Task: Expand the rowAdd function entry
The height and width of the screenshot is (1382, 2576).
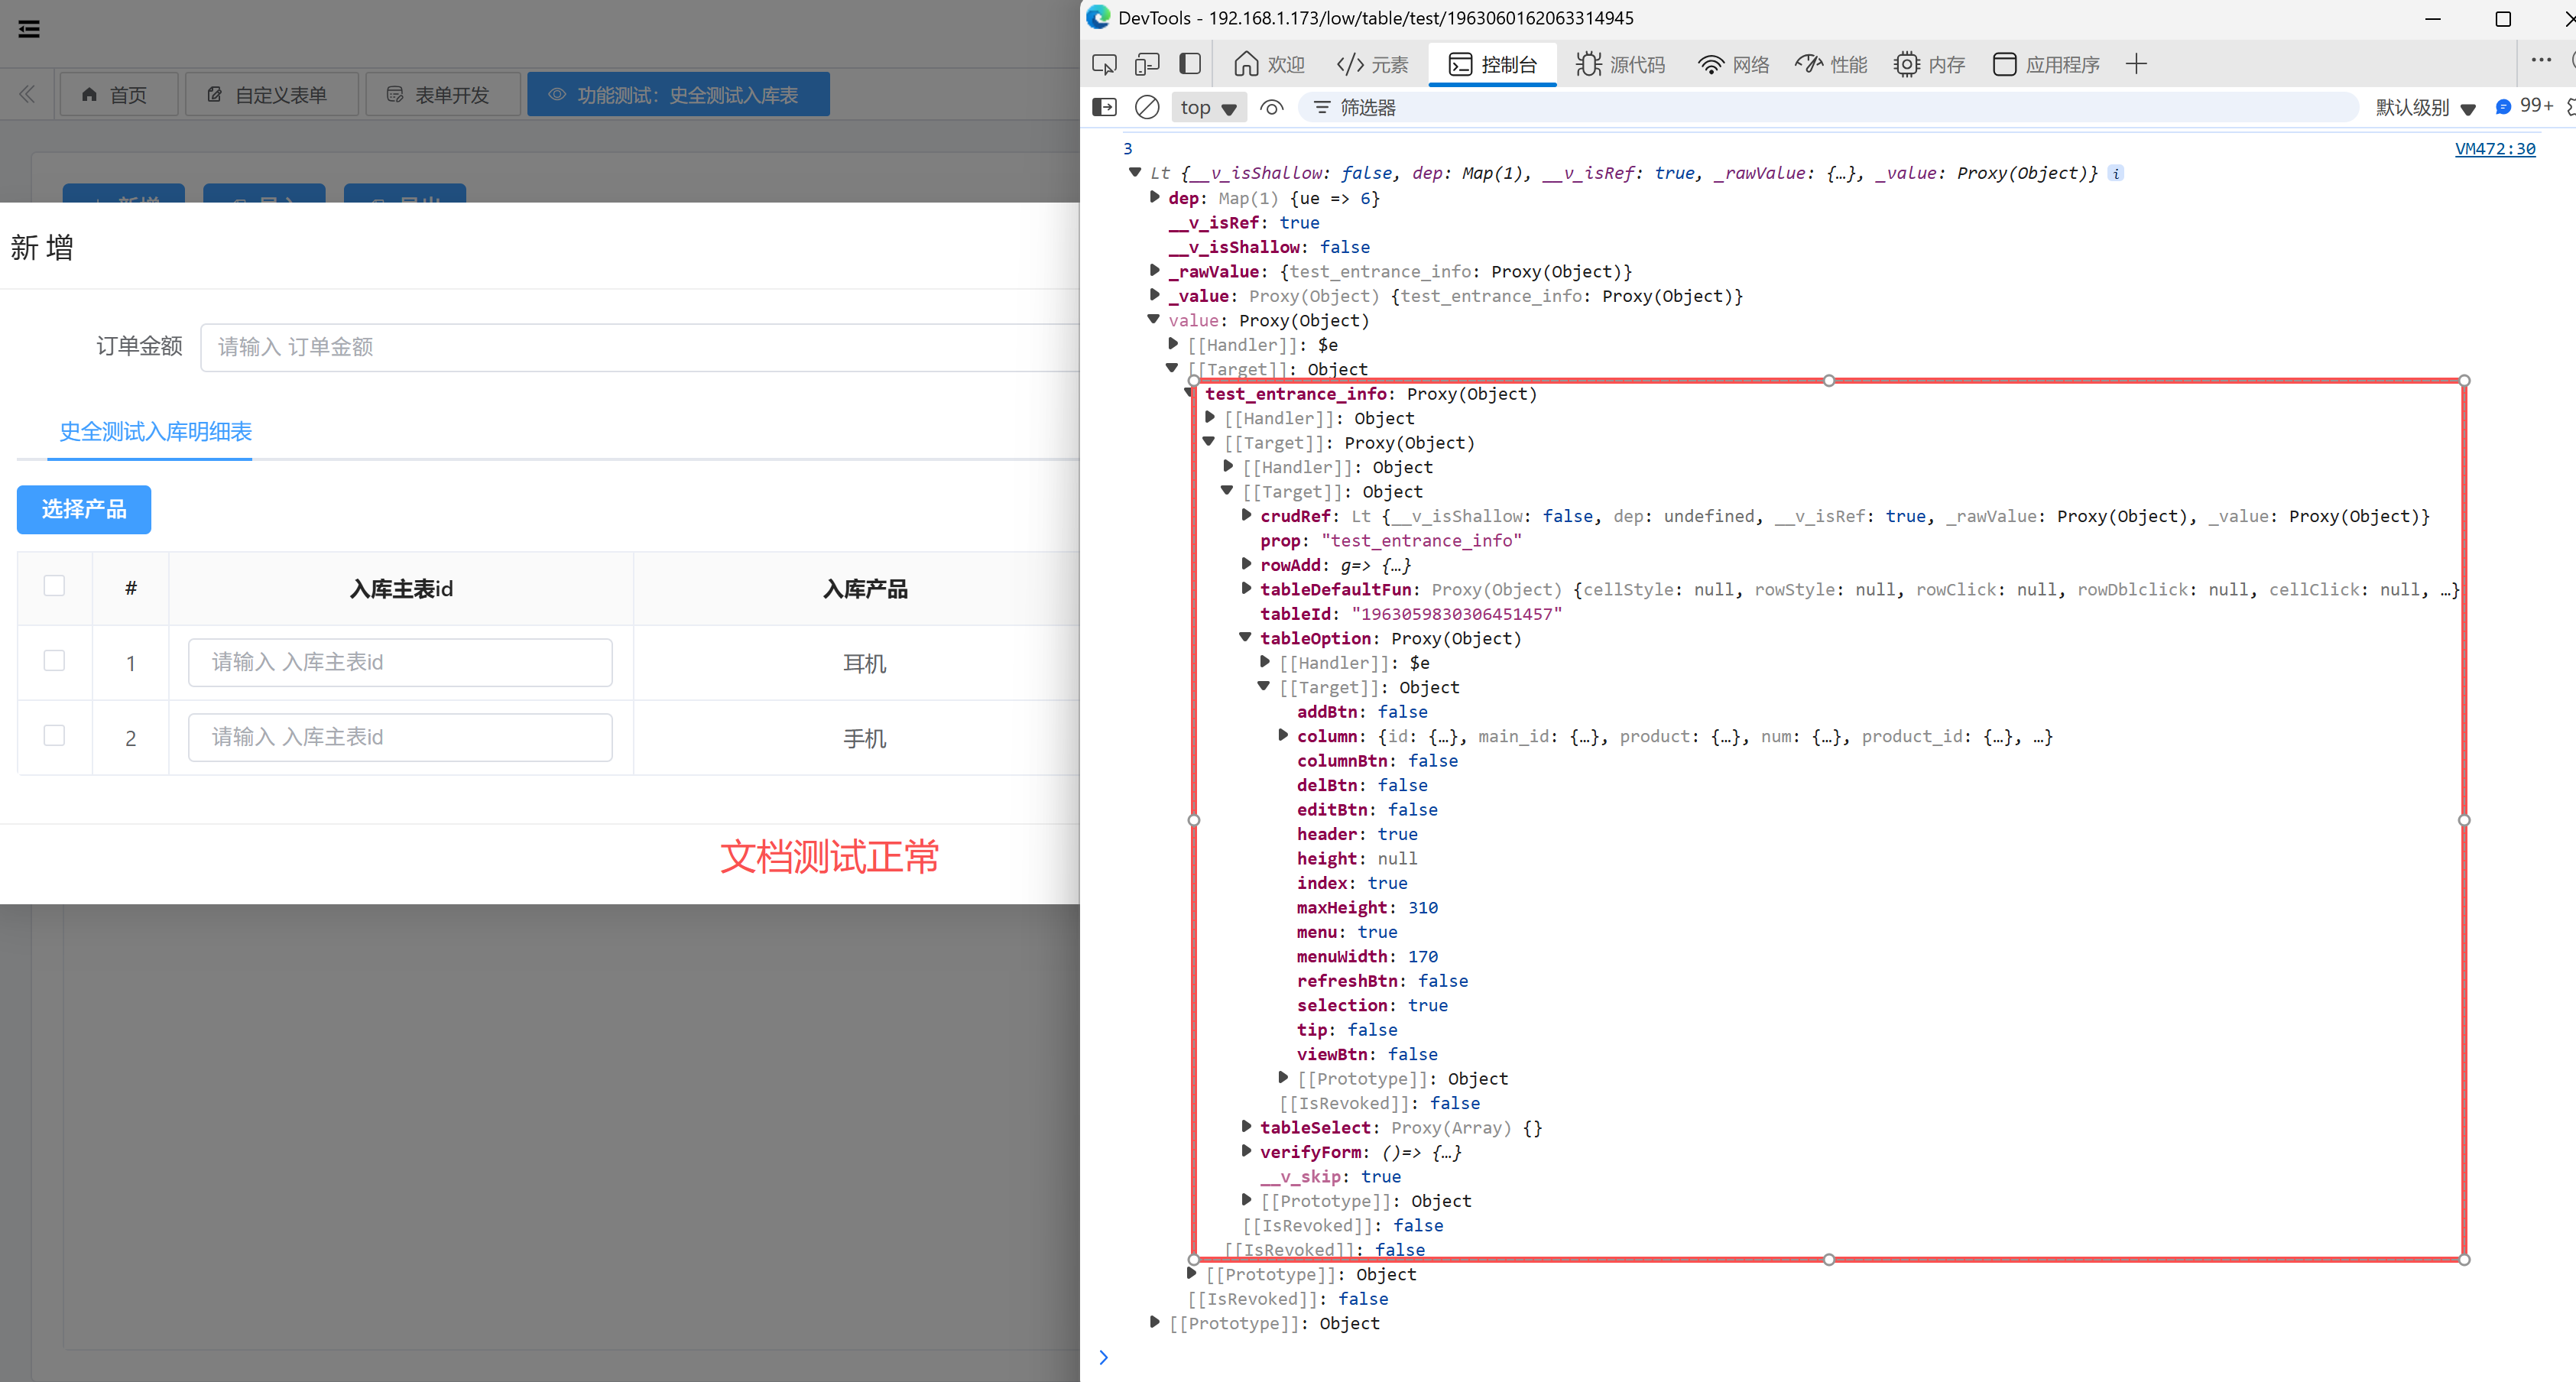Action: point(1246,564)
